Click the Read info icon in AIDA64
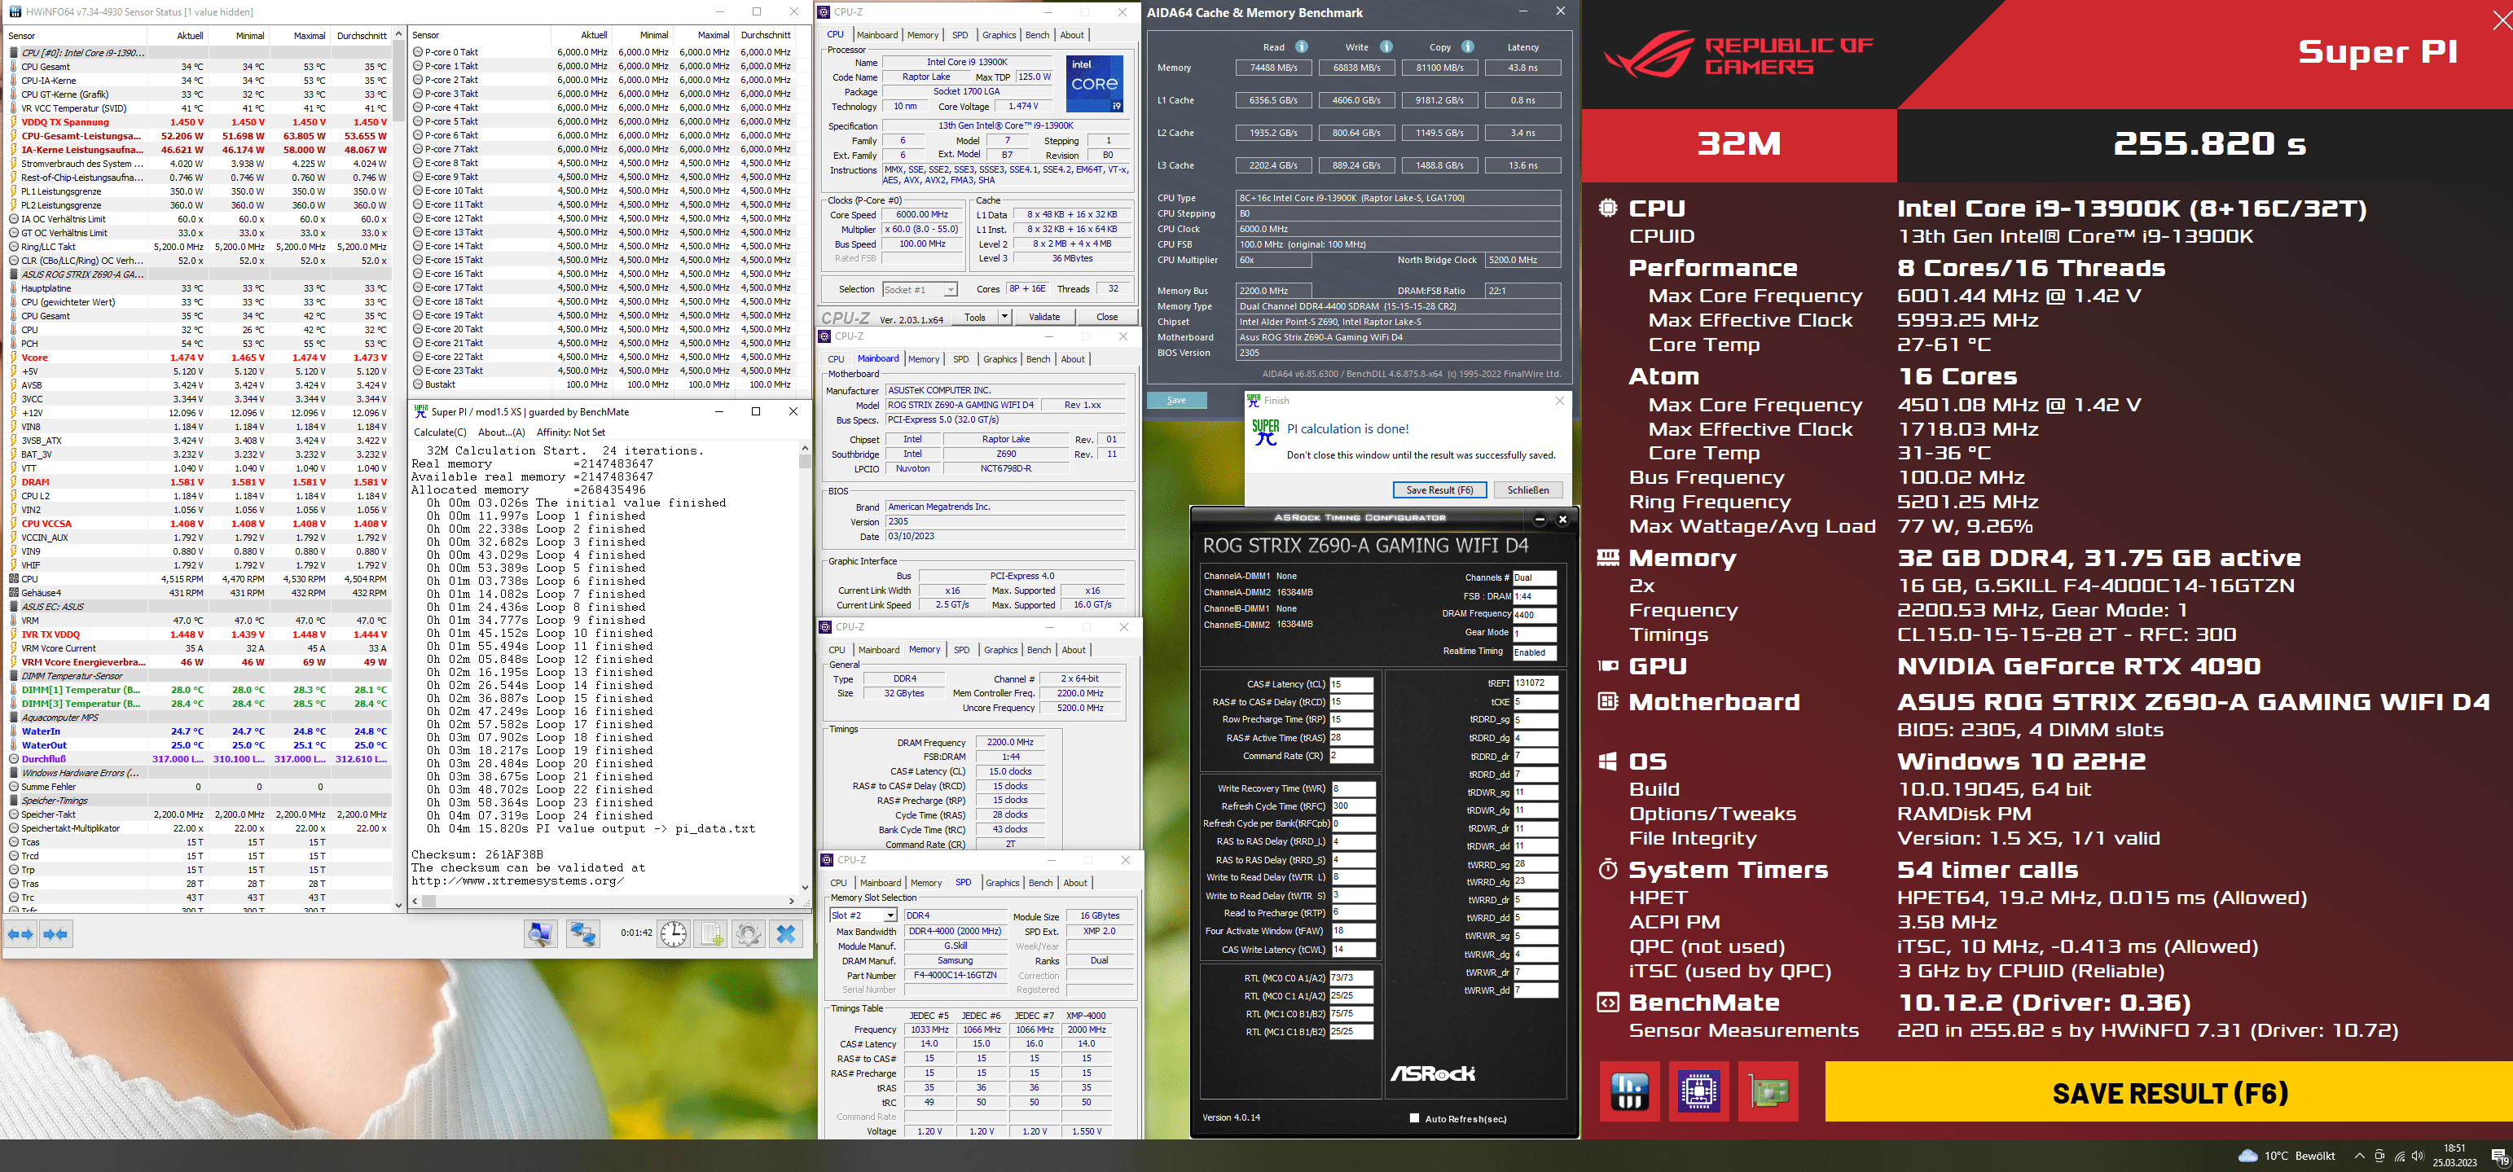Screen dimensions: 2513x1172 pyautogui.click(x=1302, y=46)
